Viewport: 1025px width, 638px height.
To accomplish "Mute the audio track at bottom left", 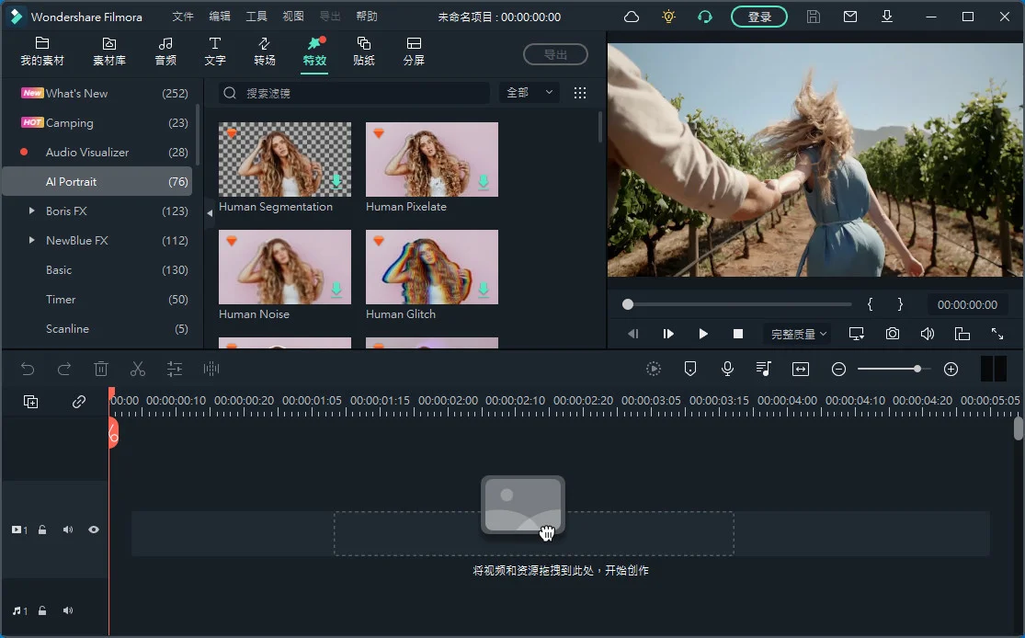I will tap(67, 610).
